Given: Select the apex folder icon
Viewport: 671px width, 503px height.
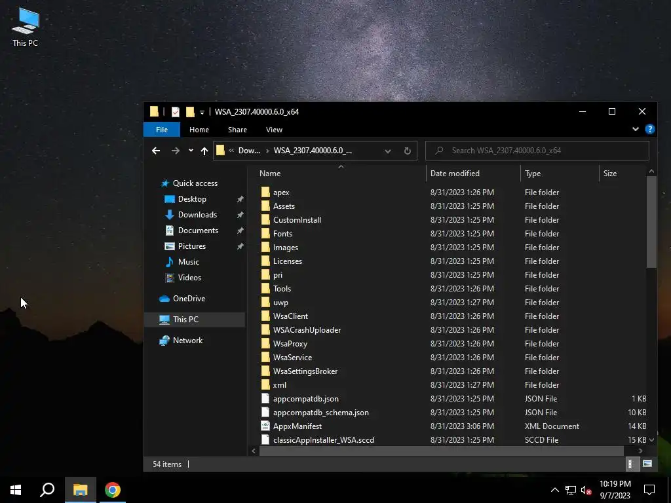Looking at the screenshot, I should click(265, 193).
